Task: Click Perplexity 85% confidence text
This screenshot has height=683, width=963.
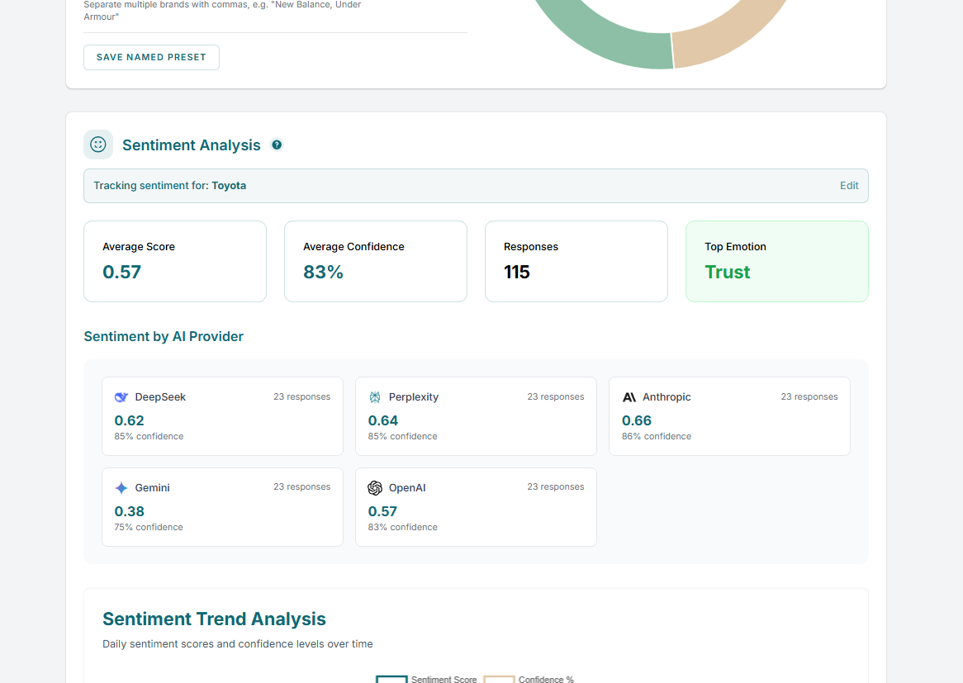Action: tap(402, 437)
